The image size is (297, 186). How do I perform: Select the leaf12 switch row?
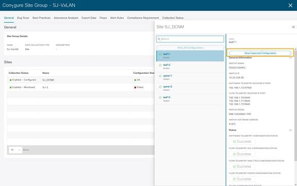point(190,67)
